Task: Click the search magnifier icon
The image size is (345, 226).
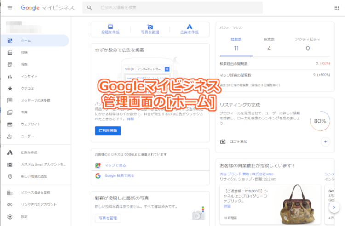Action: coord(89,8)
